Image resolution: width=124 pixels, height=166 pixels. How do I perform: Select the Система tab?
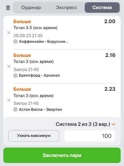tap(102, 8)
